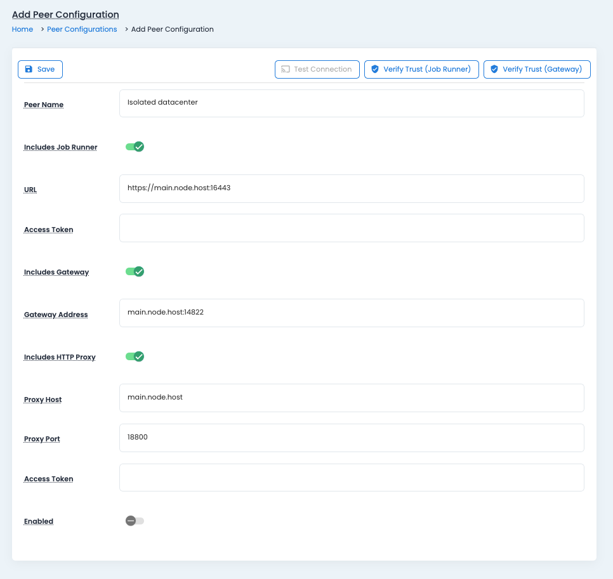
Task: Click the floppy disk Save icon
Action: (29, 69)
